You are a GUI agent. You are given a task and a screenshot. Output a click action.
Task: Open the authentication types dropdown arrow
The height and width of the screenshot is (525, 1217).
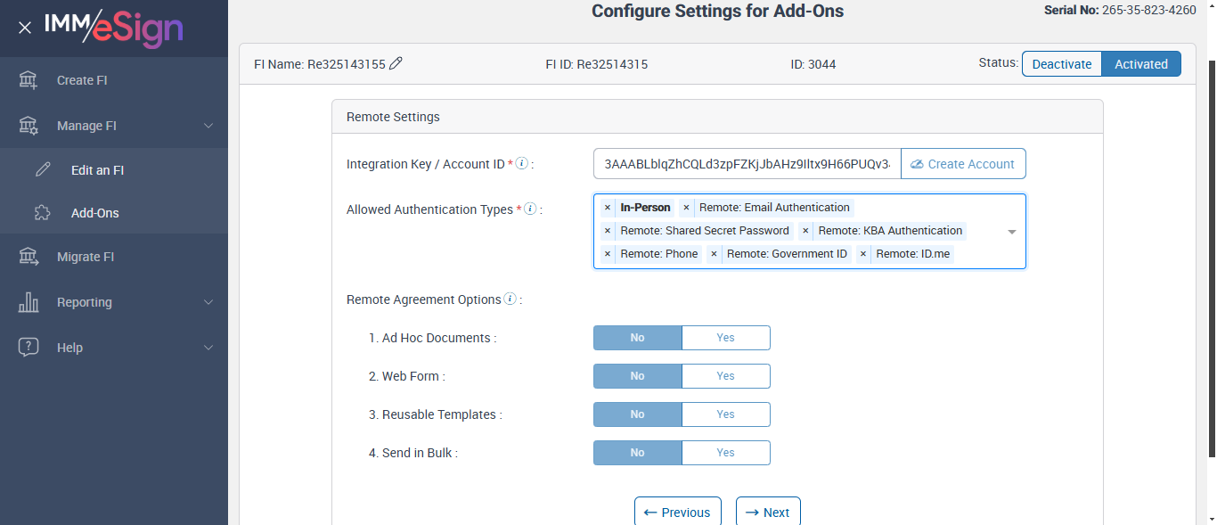(1012, 232)
